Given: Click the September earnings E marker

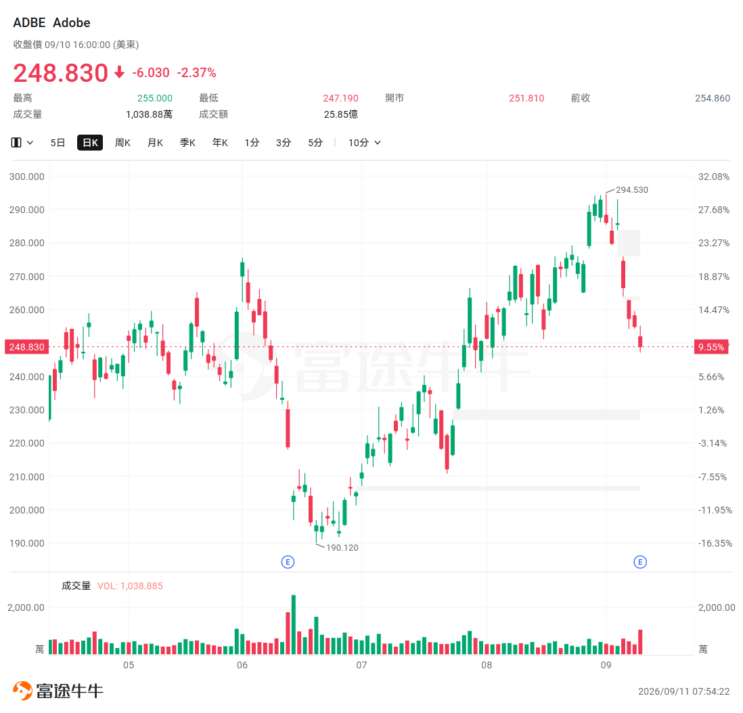Looking at the screenshot, I should coord(640,562).
